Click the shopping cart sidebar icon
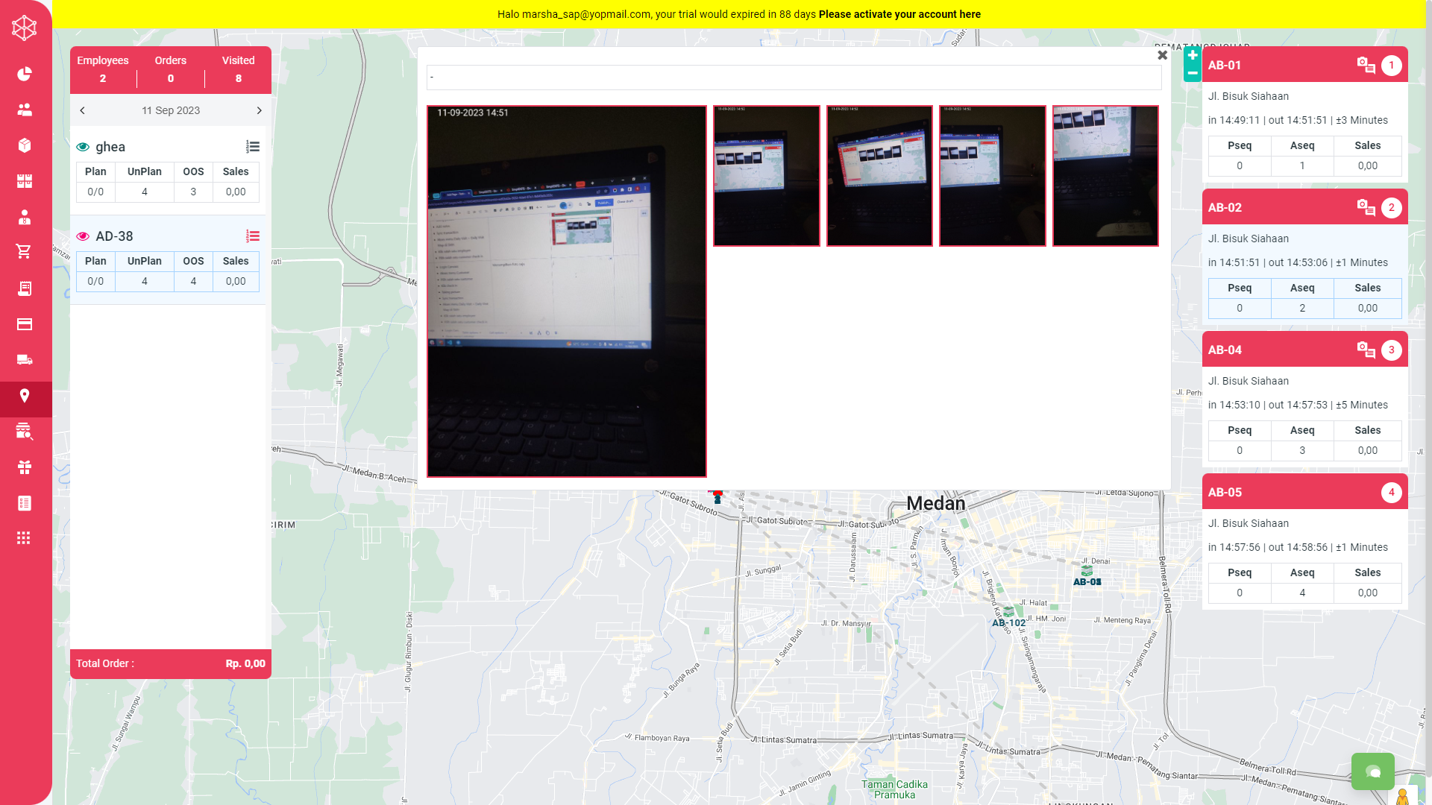This screenshot has width=1432, height=805. tap(25, 252)
